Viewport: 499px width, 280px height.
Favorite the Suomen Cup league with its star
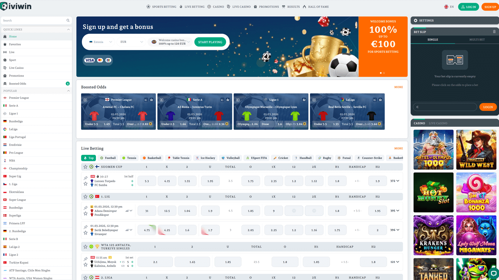click(85, 167)
